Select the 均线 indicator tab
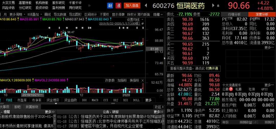Screen dimensions: 276x129 9,100
